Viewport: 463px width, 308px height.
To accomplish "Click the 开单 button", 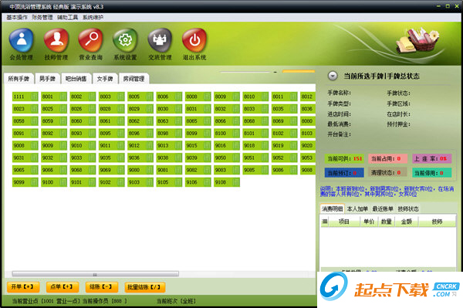I will pyautogui.click(x=23, y=286).
